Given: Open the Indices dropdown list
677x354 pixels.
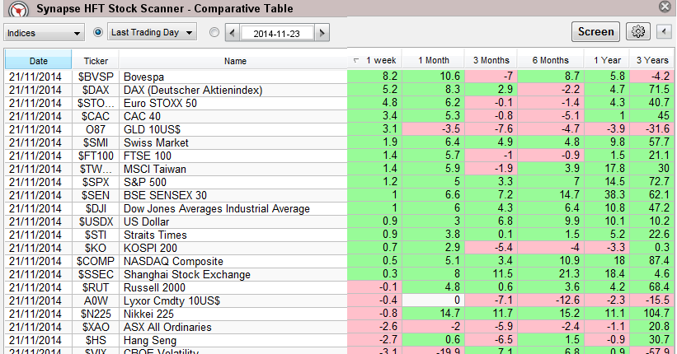Looking at the screenshot, I should (45, 33).
